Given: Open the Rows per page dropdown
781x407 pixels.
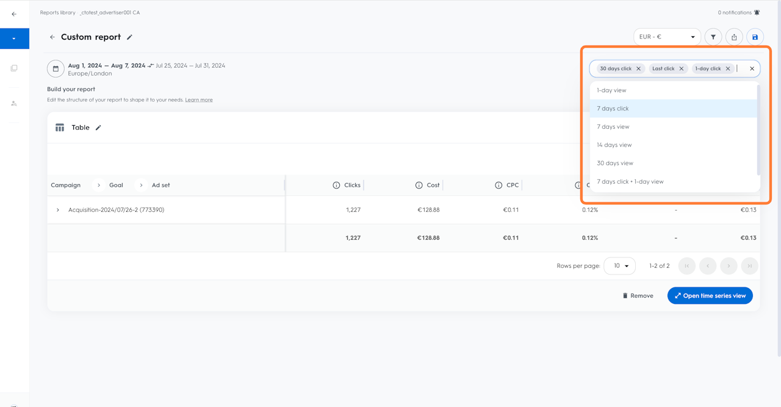Looking at the screenshot, I should click(x=619, y=266).
